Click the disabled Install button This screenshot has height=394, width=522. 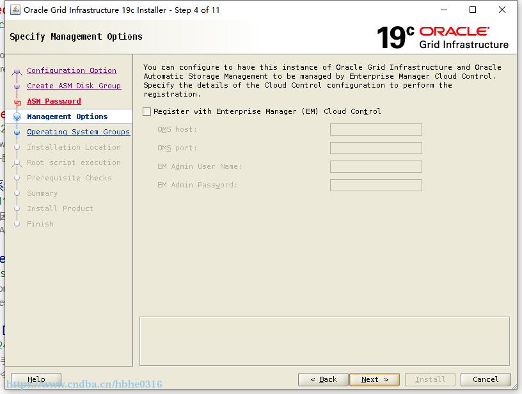[430, 379]
